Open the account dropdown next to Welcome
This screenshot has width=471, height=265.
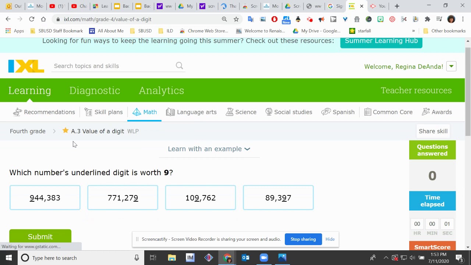point(451,66)
